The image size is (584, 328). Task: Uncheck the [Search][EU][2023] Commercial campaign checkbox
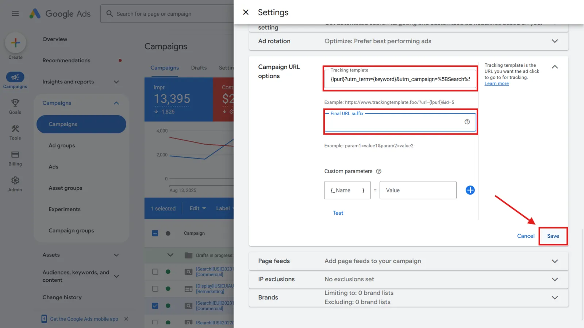[x=155, y=306]
